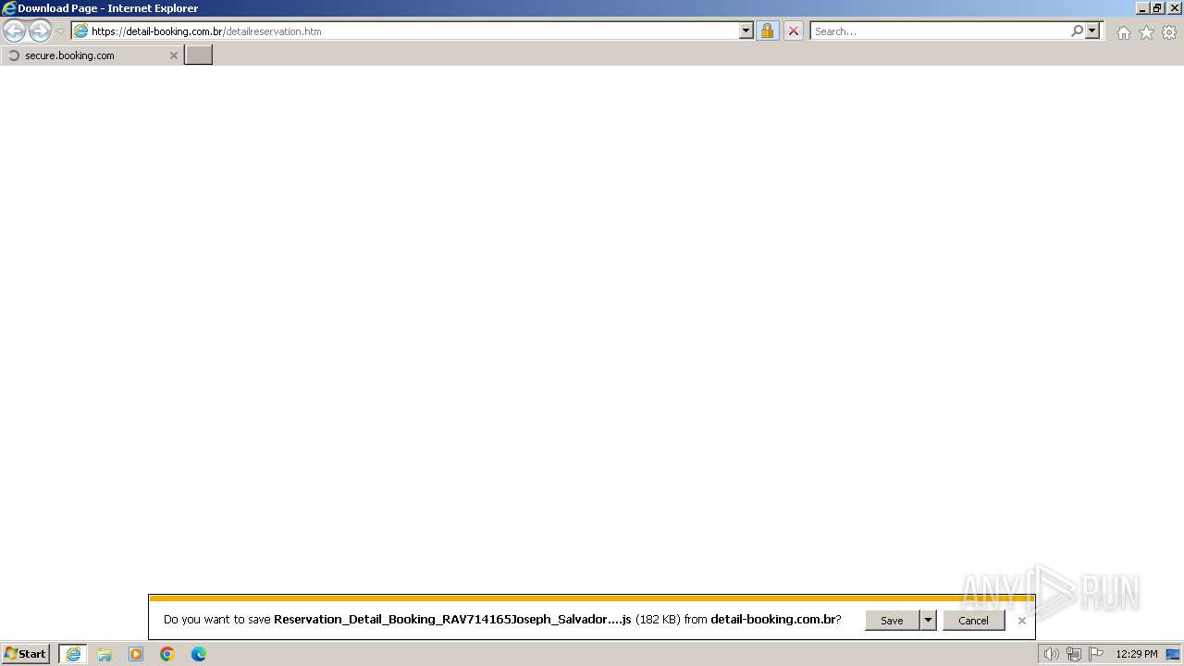The width and height of the screenshot is (1184, 666).
Task: Select the secure.booking.com tab
Action: (91, 55)
